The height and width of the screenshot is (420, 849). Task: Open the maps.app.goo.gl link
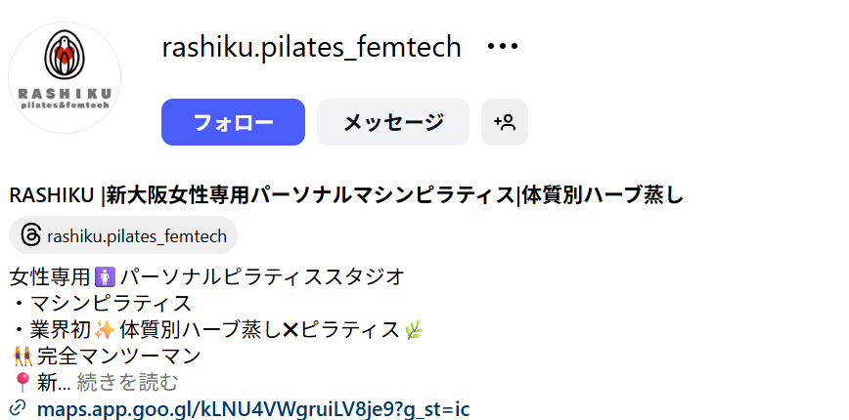[x=252, y=408]
